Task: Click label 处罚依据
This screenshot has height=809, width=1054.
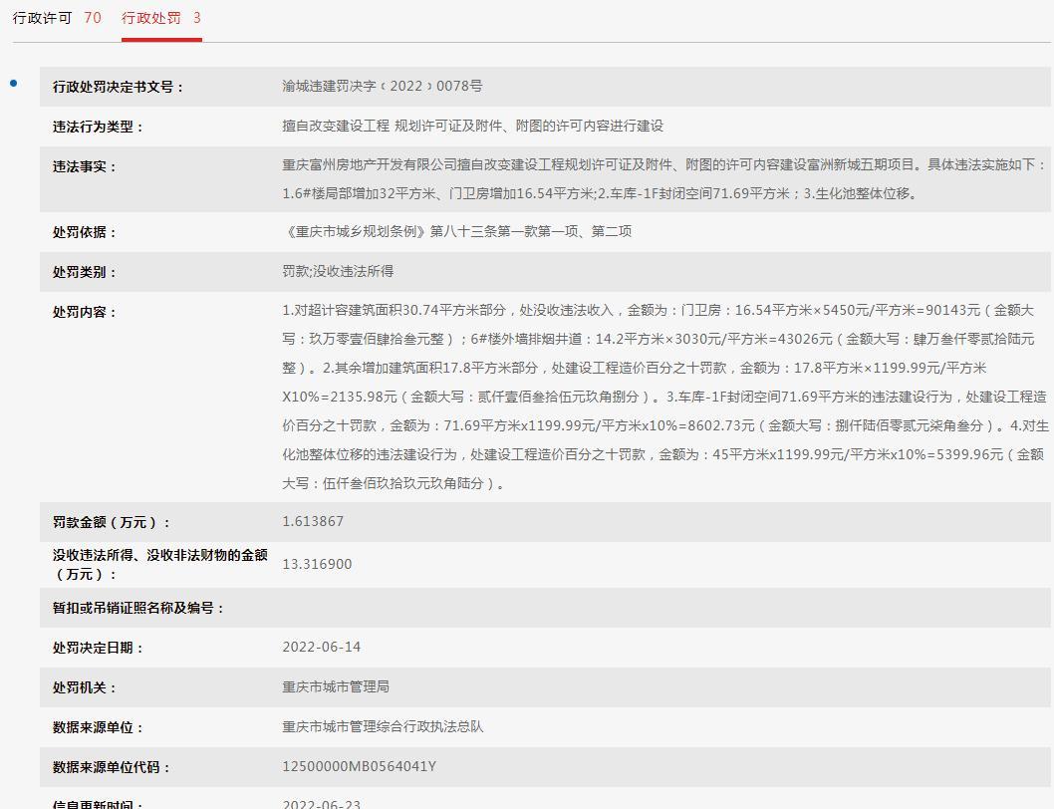Action: [84, 232]
